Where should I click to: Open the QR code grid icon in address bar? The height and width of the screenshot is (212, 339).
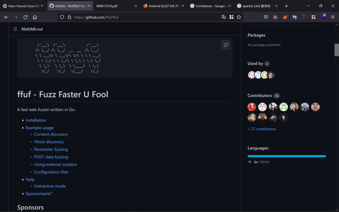(231, 17)
